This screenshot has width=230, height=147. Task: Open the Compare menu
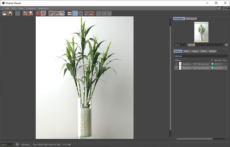coord(31,8)
